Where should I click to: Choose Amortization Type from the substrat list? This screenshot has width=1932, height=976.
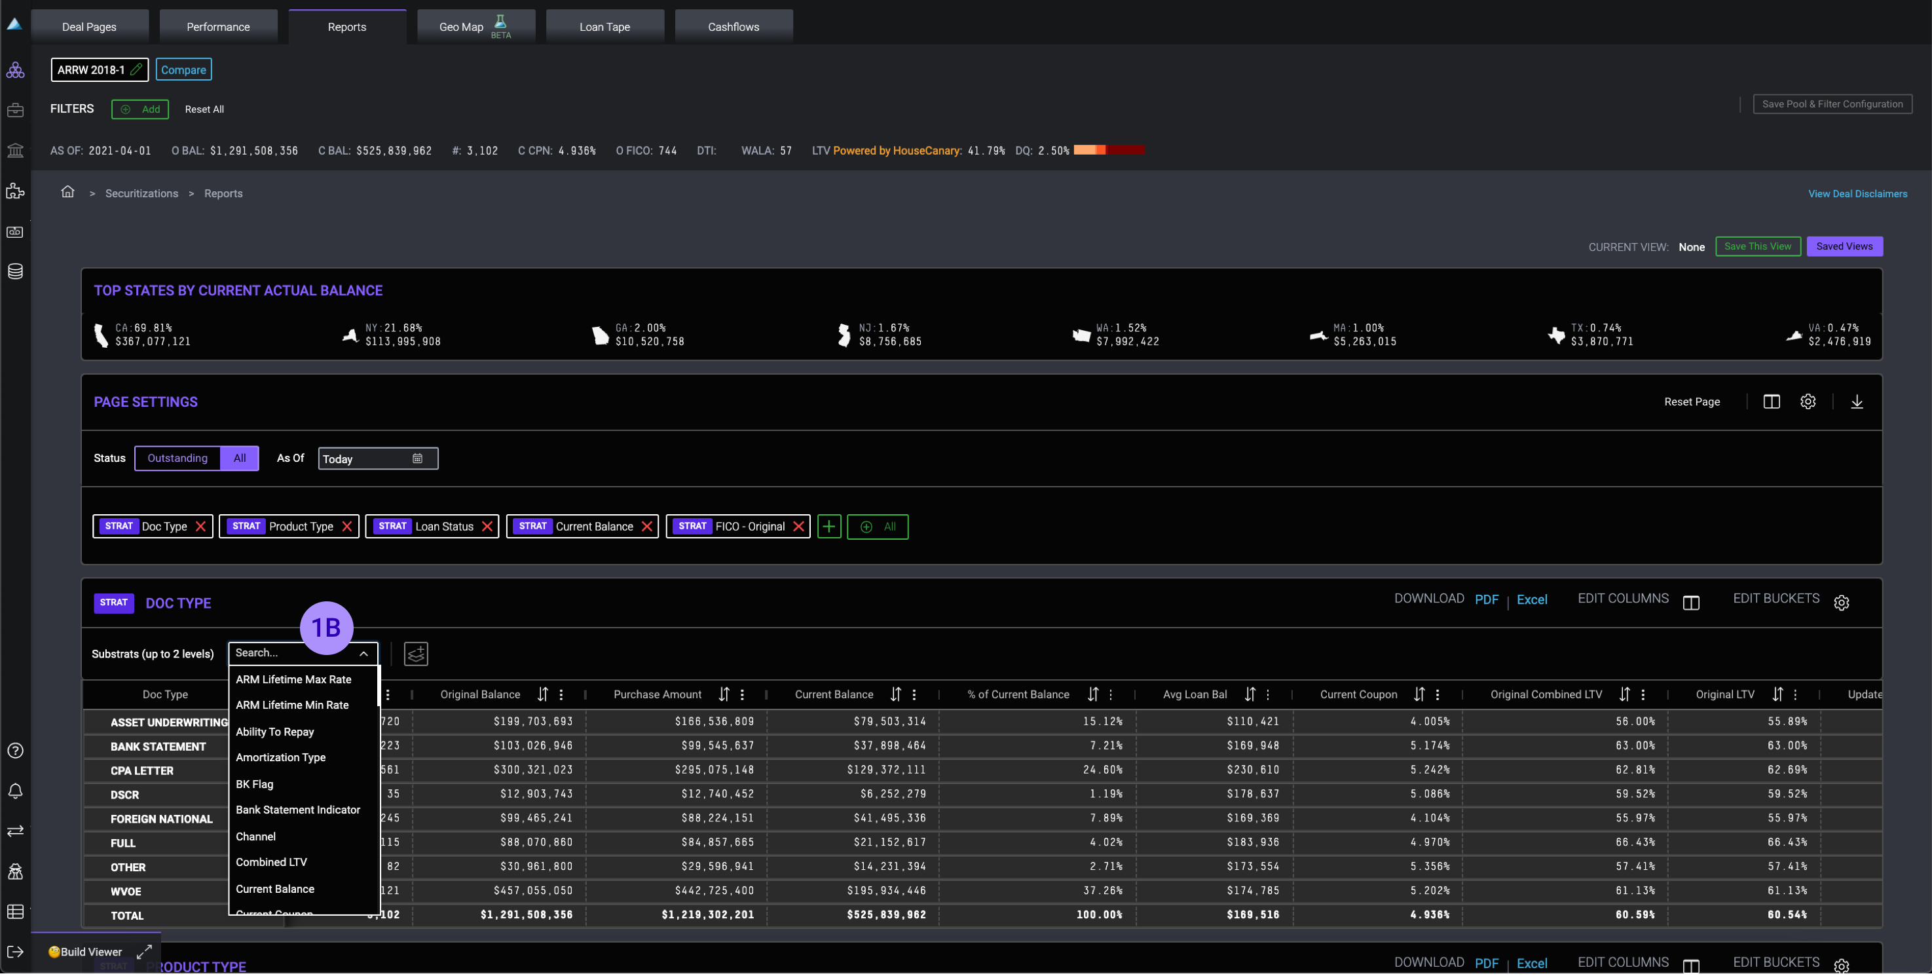coord(280,758)
